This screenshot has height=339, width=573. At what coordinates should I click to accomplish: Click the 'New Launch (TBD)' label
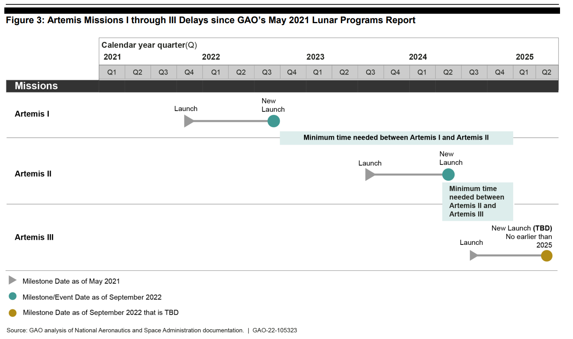point(521,228)
